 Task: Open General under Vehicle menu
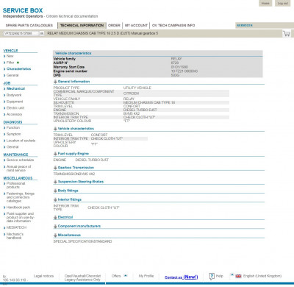(12, 75)
